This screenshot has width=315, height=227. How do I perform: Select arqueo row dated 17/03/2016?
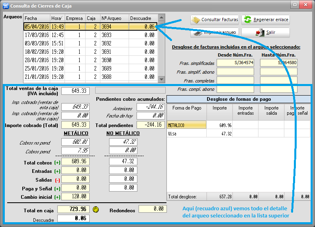[x=90, y=35]
